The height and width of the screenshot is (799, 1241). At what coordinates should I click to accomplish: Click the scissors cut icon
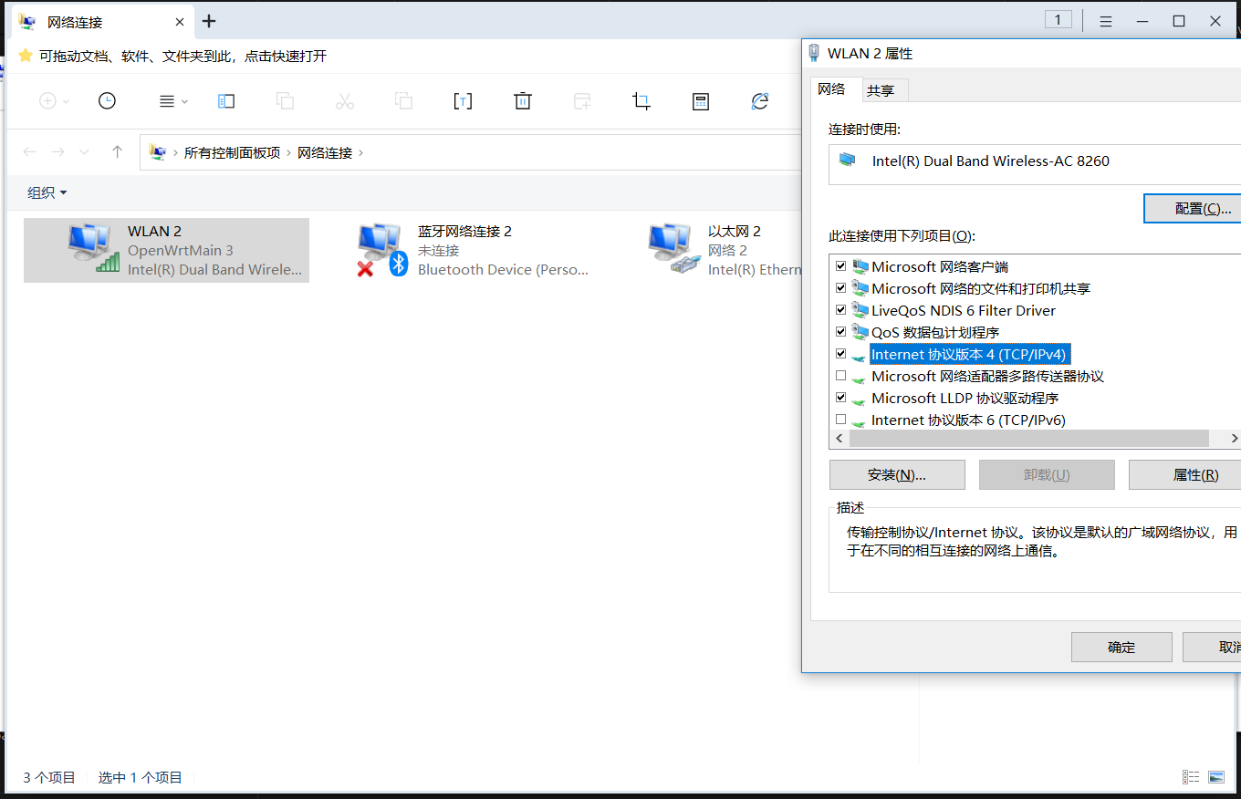point(345,101)
